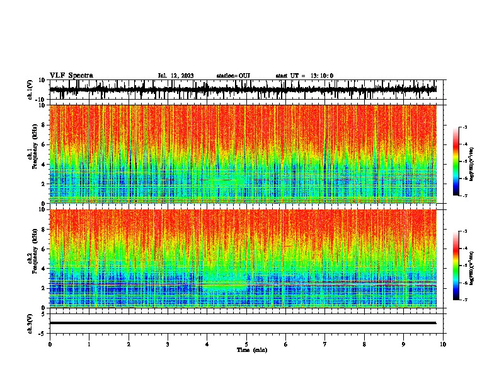The height and width of the screenshot is (386, 499).
Task: Click the "8" kHz tick on ch.1 spectrogram
Action: [43, 125]
